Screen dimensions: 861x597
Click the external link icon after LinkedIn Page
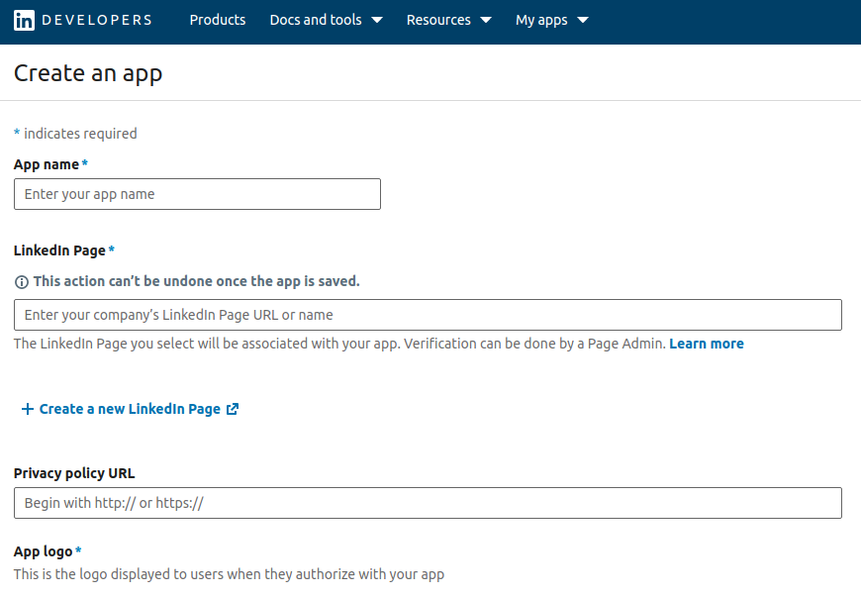[233, 409]
